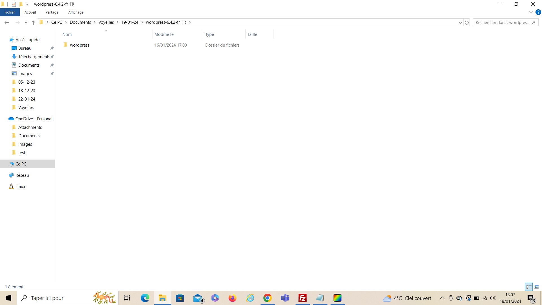542x305 pixels.
Task: Go back to the previous folder
Action: [7, 23]
